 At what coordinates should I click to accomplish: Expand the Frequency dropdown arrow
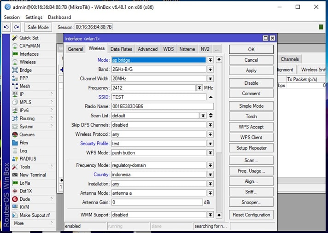pos(199,88)
